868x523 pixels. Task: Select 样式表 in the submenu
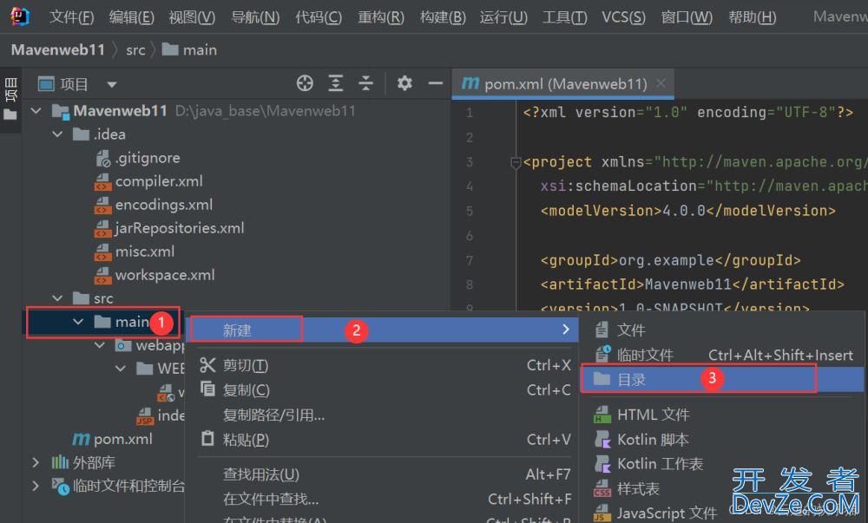pos(723,489)
